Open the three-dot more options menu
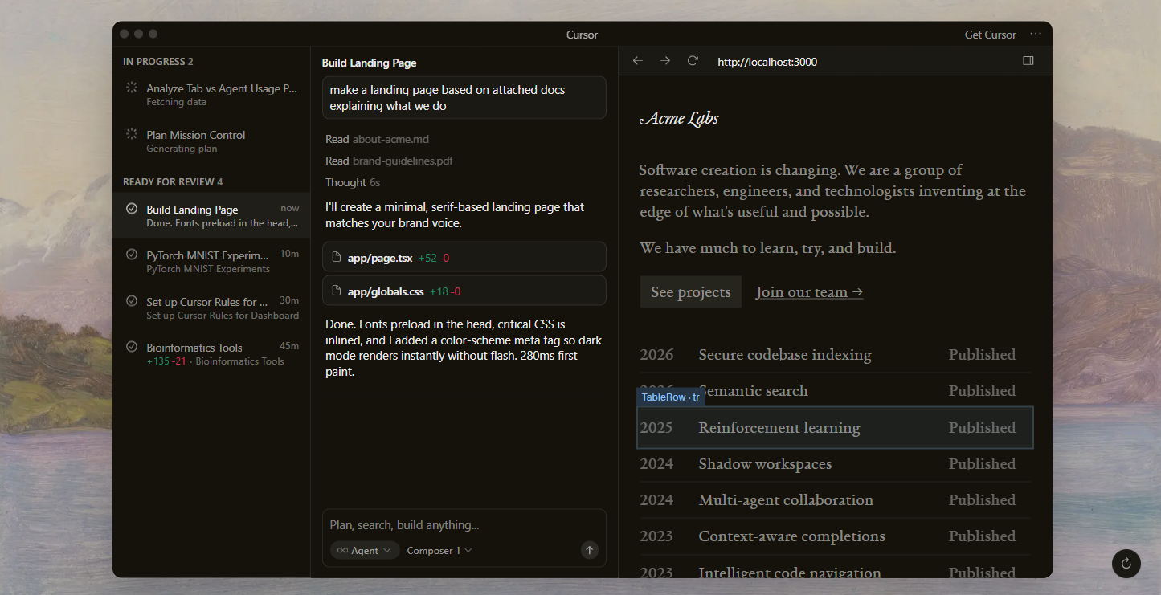Viewport: 1161px width, 595px height. pyautogui.click(x=1036, y=35)
